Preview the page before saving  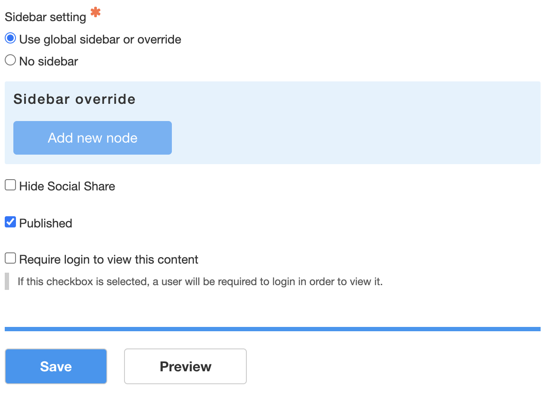pyautogui.click(x=185, y=366)
